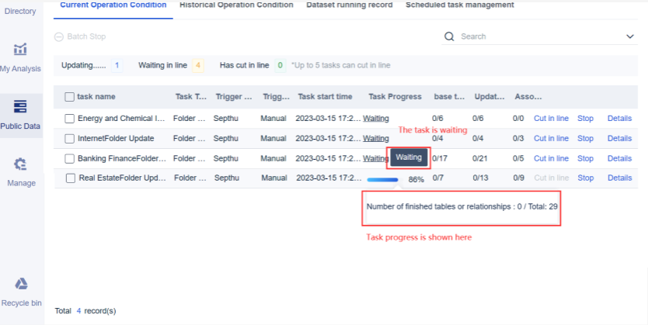This screenshot has height=325, width=648.
Task: Click Total 4 record(s) footer text
Action: click(85, 311)
